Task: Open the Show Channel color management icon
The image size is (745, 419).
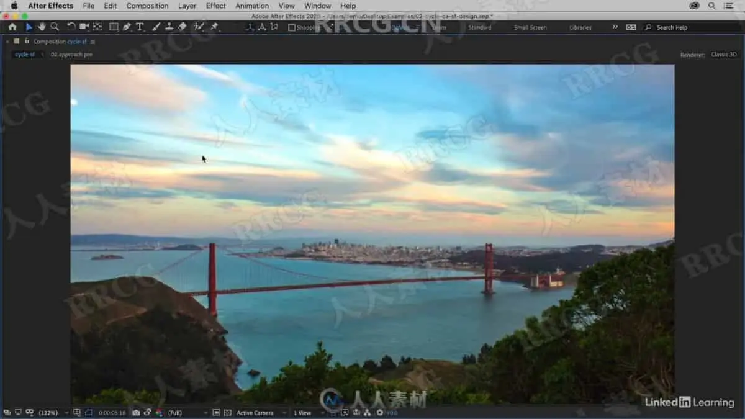Action: pos(159,413)
